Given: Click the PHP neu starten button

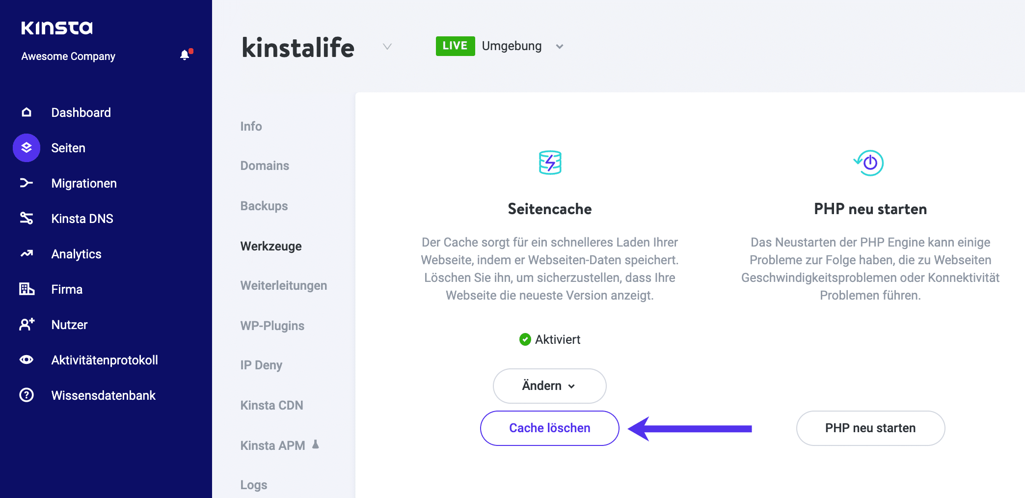Looking at the screenshot, I should point(870,428).
